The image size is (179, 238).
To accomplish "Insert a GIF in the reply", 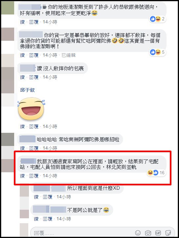I will (x=158, y=233).
